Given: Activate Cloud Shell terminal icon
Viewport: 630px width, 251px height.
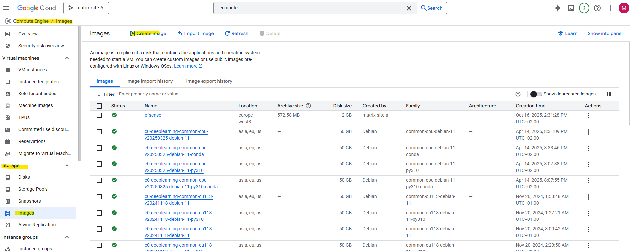Looking at the screenshot, I should (x=571, y=8).
